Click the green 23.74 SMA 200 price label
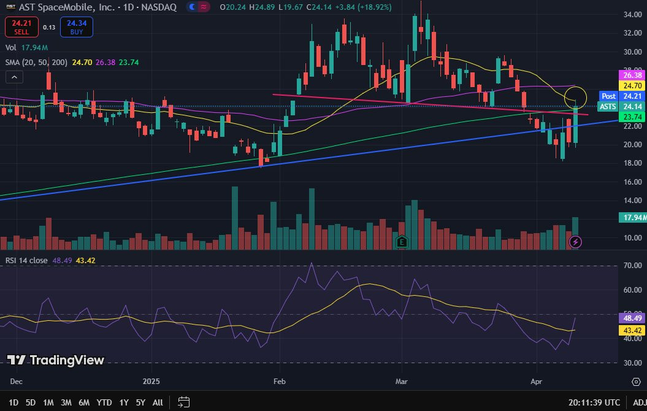The width and height of the screenshot is (647, 411). [632, 117]
